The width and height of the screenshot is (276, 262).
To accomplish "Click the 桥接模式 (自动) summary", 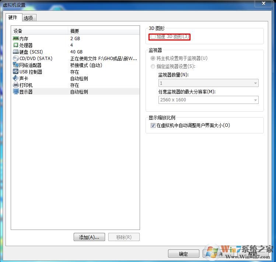I will 86,65.
